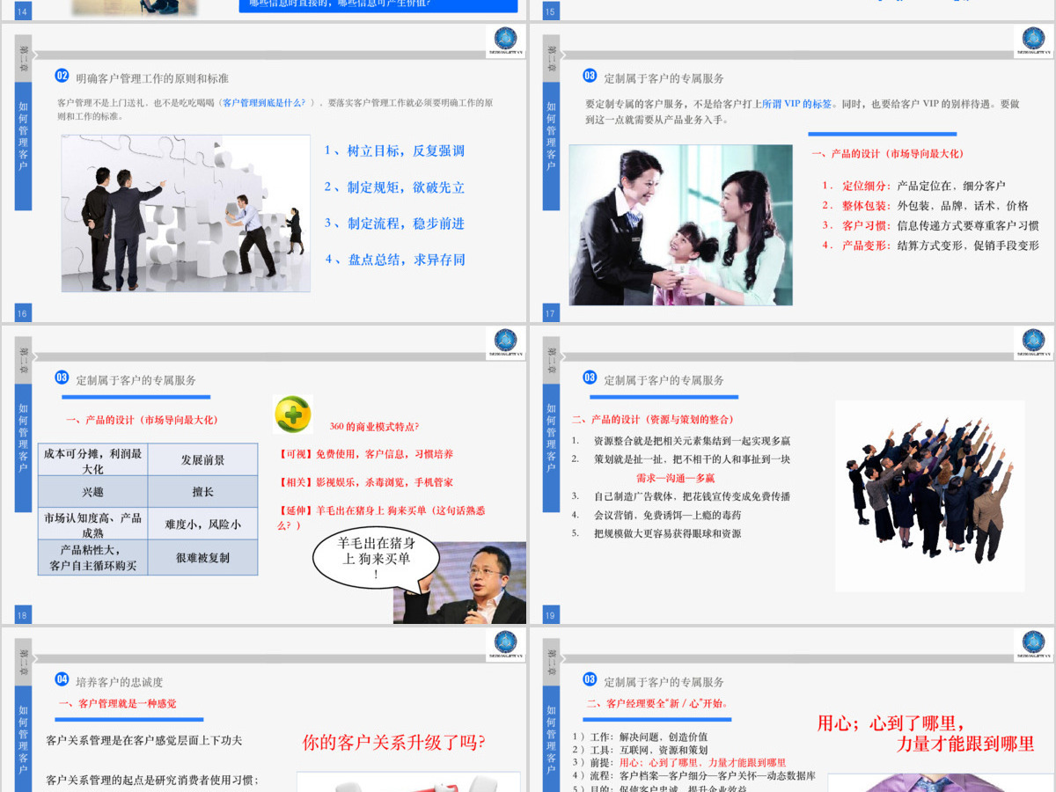Click the 产品变形 list item
The width and height of the screenshot is (1056, 792).
(930, 246)
